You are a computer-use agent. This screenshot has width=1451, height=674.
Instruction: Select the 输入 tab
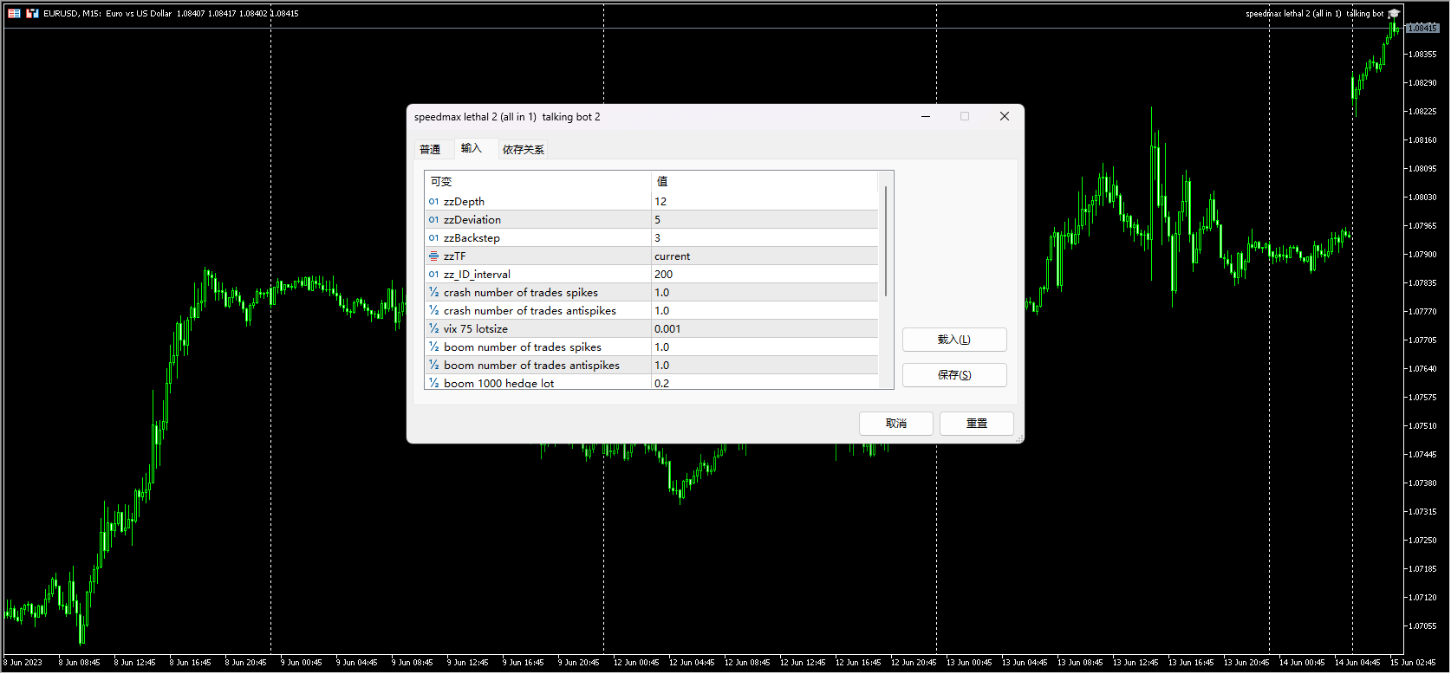pos(471,149)
